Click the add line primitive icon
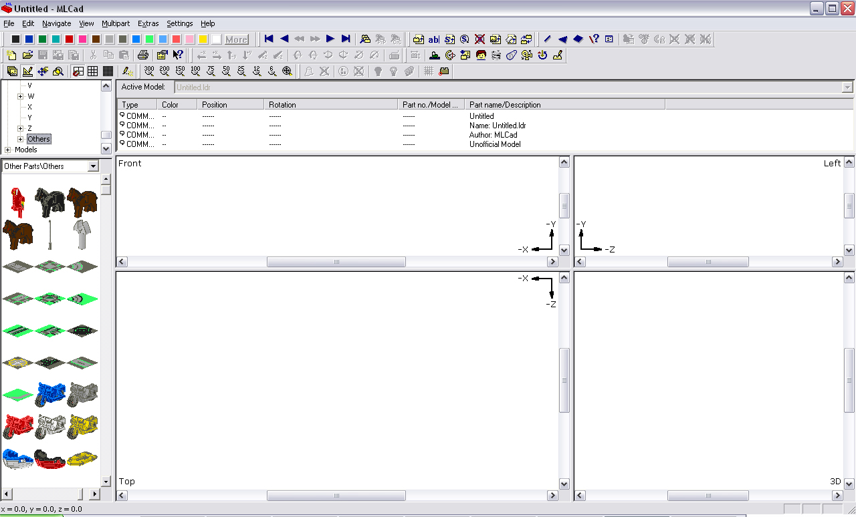 pos(548,39)
